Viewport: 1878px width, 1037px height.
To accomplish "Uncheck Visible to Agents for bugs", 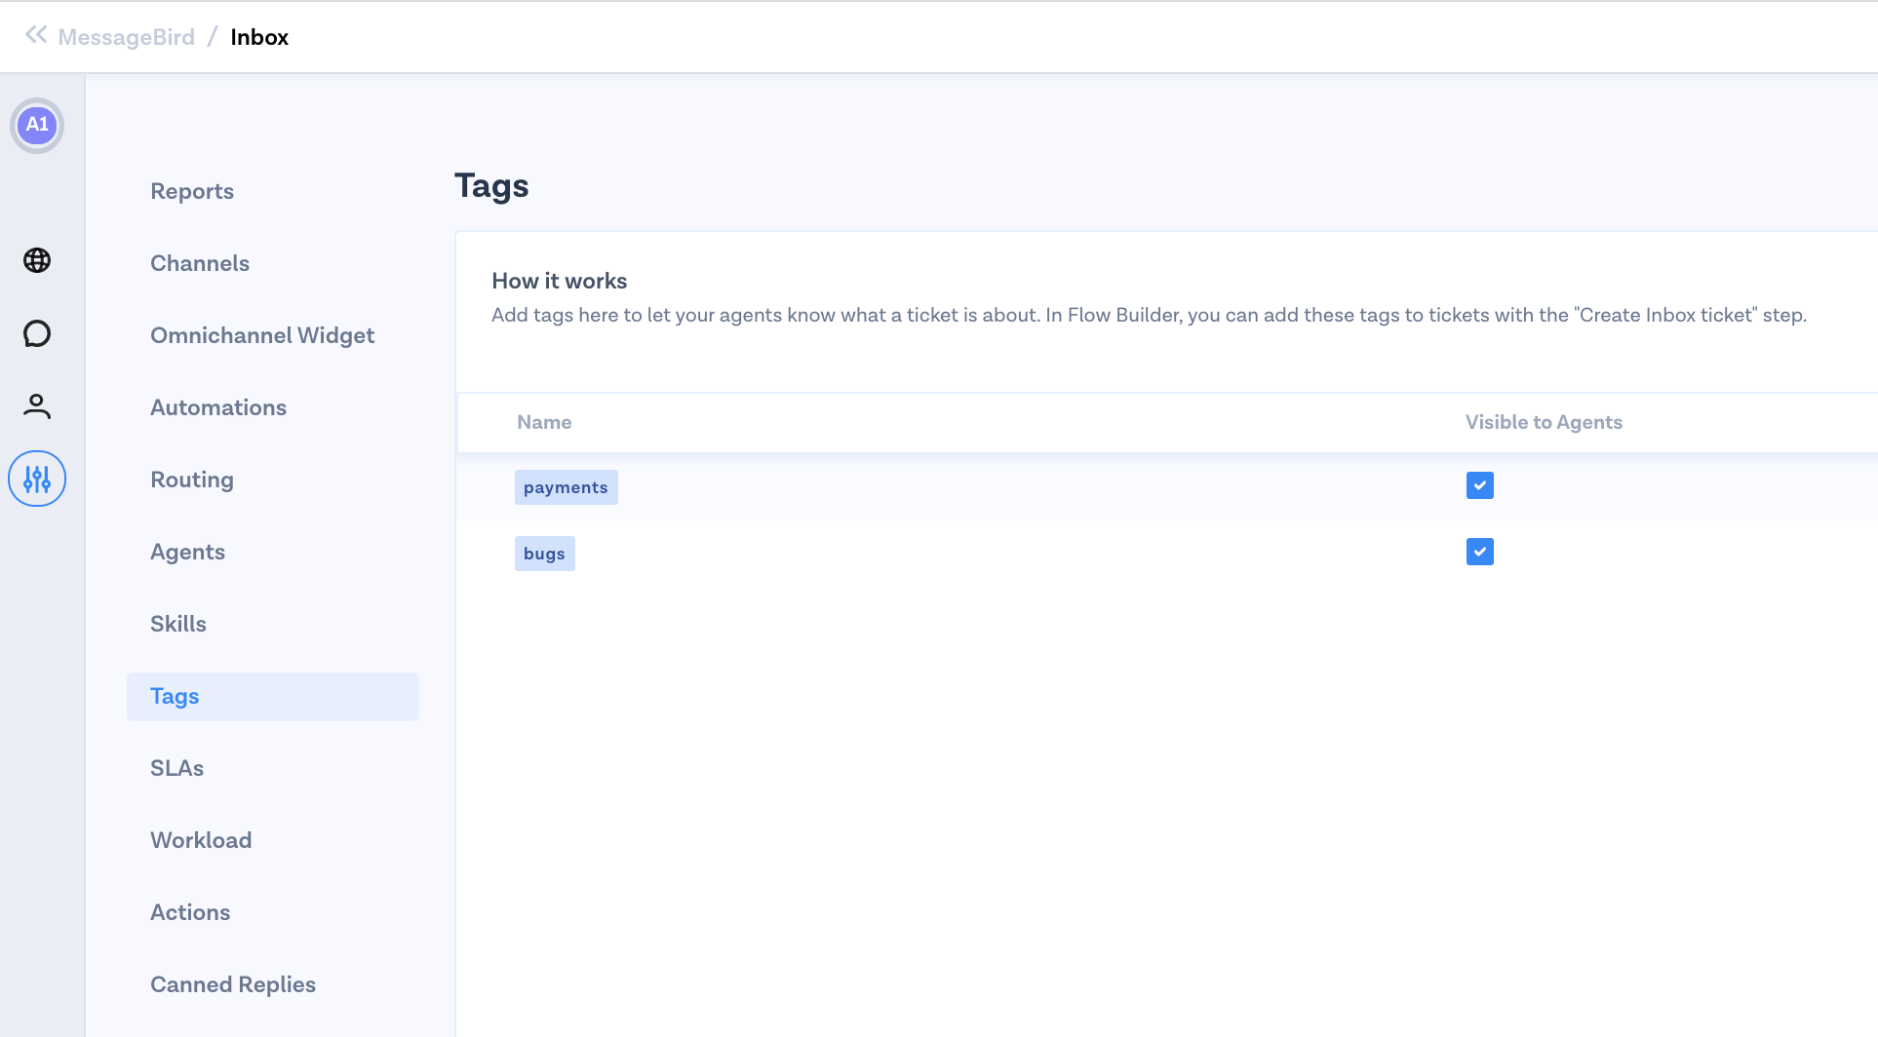I will [x=1479, y=552].
